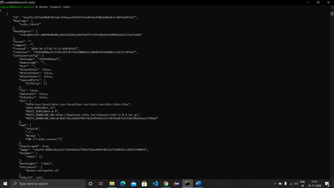The image size is (334, 188).
Task: Click the "AttachStdin": false line
Action: point(35,69)
